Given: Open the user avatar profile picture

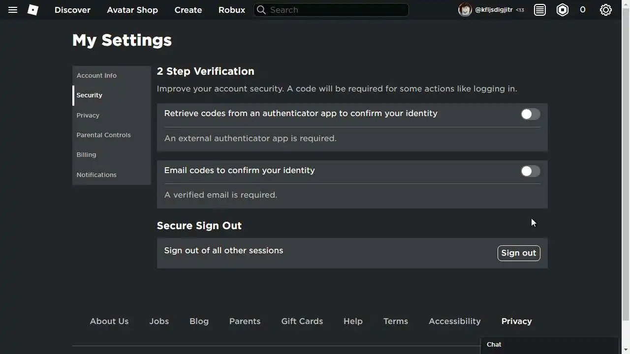Looking at the screenshot, I should point(465,10).
